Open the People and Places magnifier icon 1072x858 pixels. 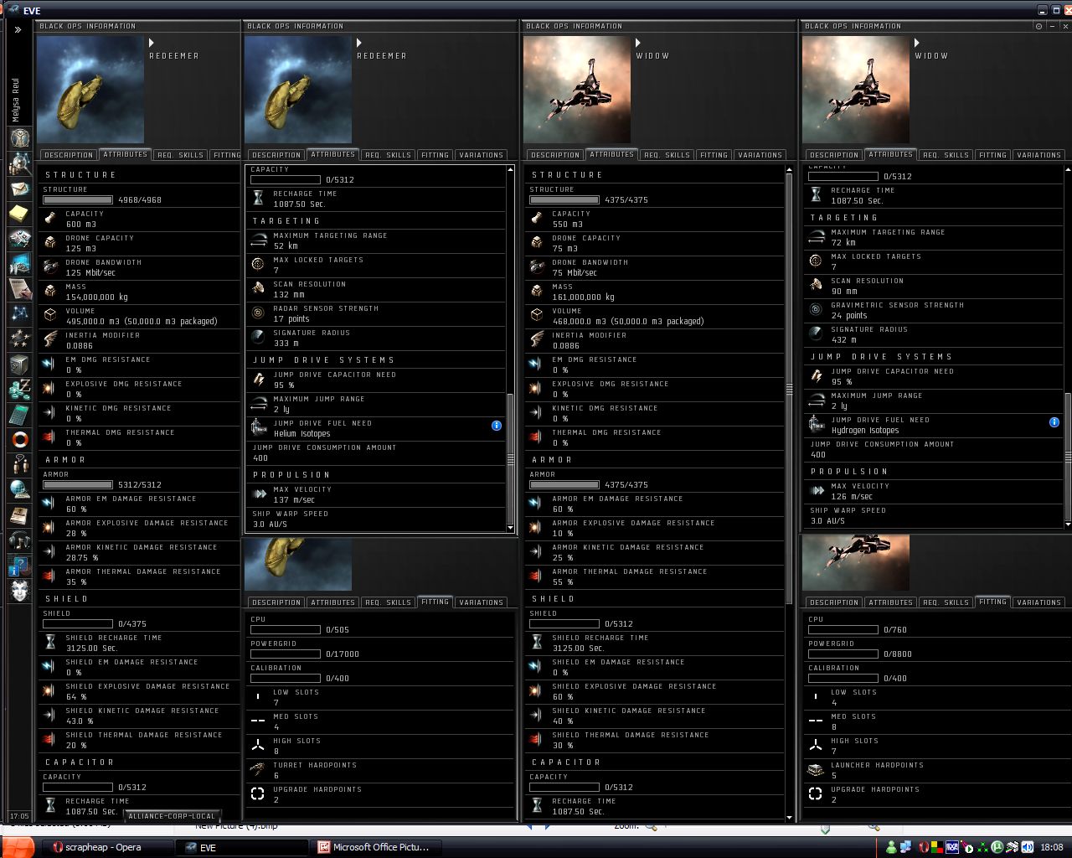point(20,163)
